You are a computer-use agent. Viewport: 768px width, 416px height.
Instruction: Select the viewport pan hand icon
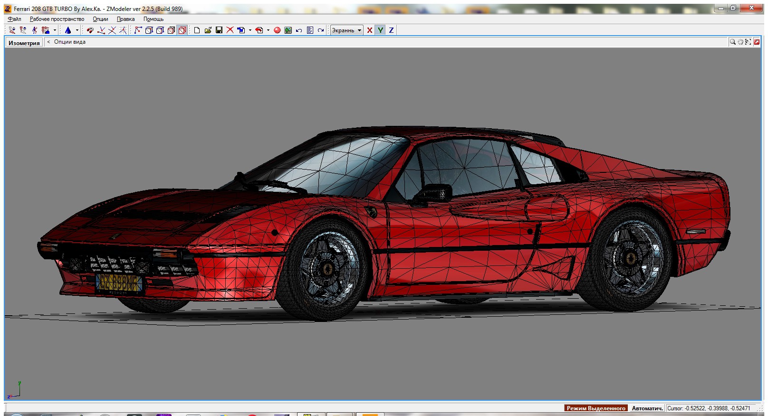pyautogui.click(x=740, y=42)
